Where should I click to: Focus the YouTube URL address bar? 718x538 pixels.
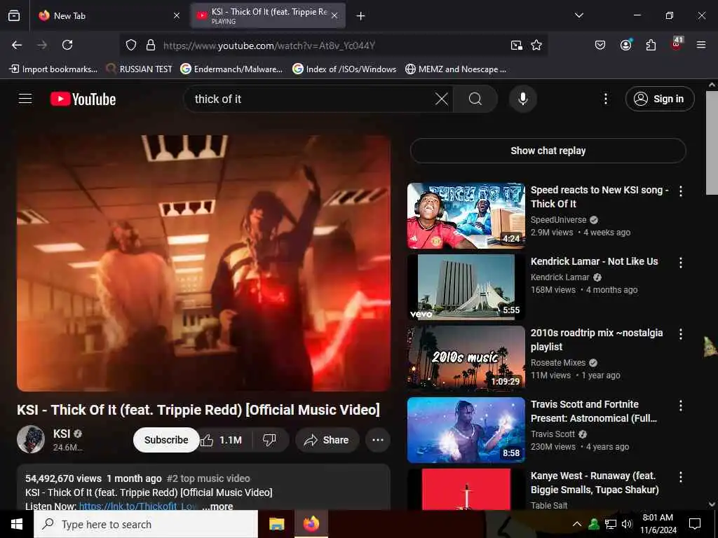click(x=333, y=46)
